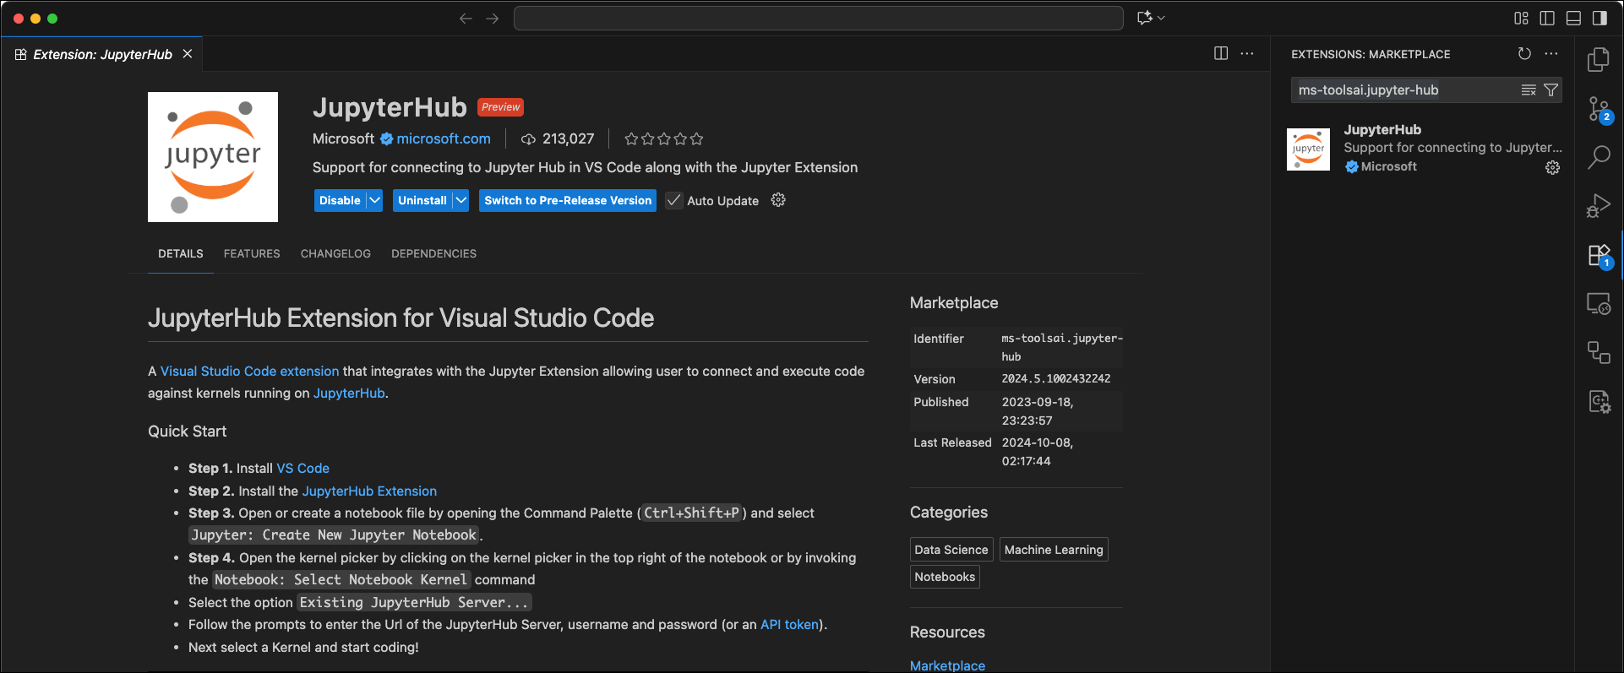This screenshot has width=1624, height=673.
Task: Open the Explorer view in activity bar
Action: pyautogui.click(x=1599, y=59)
